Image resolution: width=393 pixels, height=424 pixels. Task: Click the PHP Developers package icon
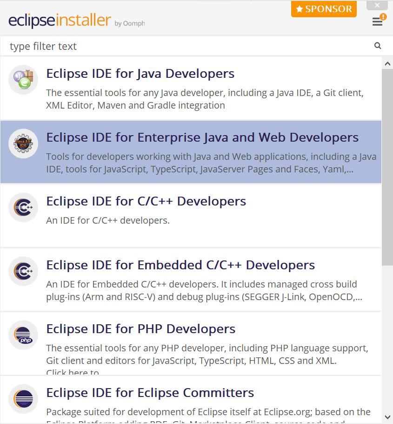click(23, 335)
